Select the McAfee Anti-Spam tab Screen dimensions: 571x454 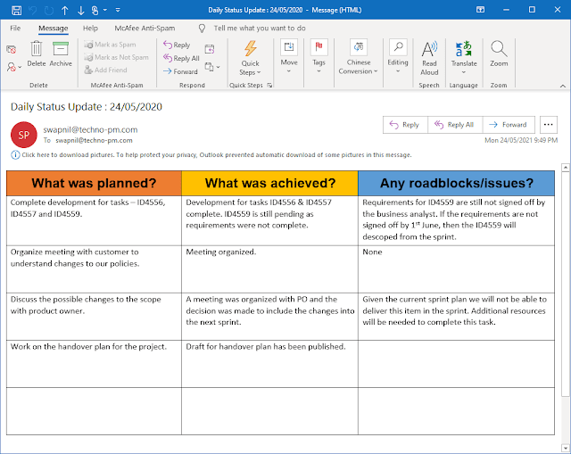coord(145,28)
